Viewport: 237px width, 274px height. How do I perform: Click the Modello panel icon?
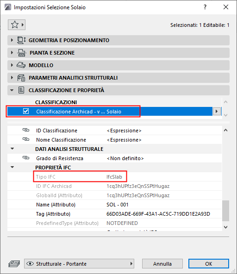(x=21, y=65)
